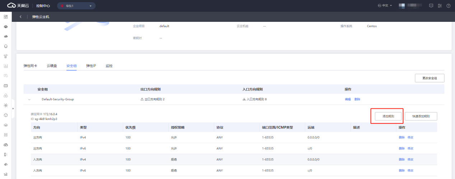Switch to the 弹性网卡 tab

pos(30,66)
